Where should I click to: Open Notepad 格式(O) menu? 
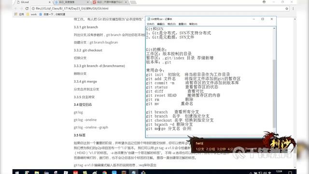[x=171, y=24]
